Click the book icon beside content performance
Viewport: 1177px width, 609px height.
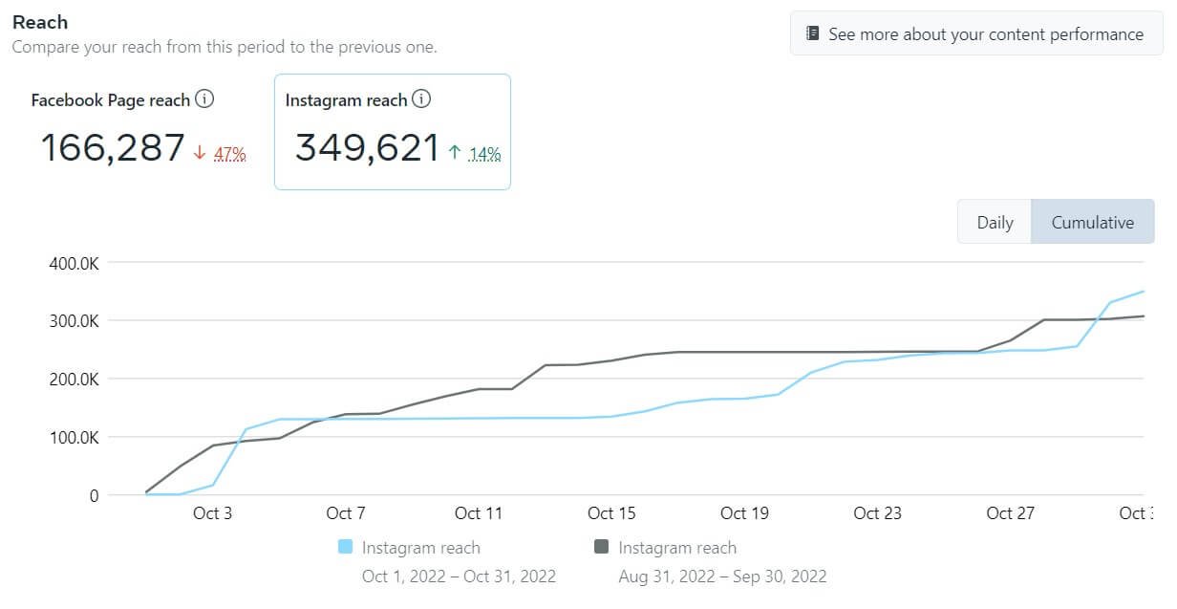[x=813, y=33]
